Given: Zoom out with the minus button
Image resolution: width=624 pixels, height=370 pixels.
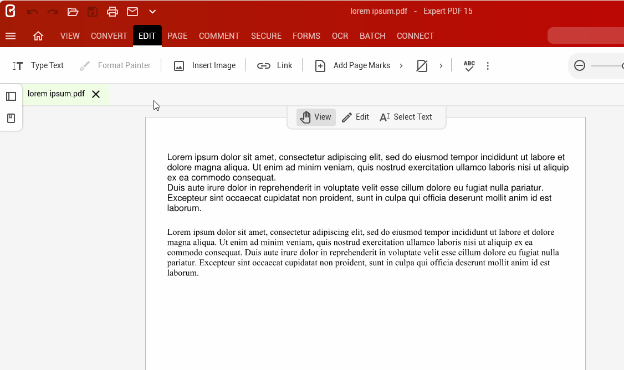Looking at the screenshot, I should (580, 66).
